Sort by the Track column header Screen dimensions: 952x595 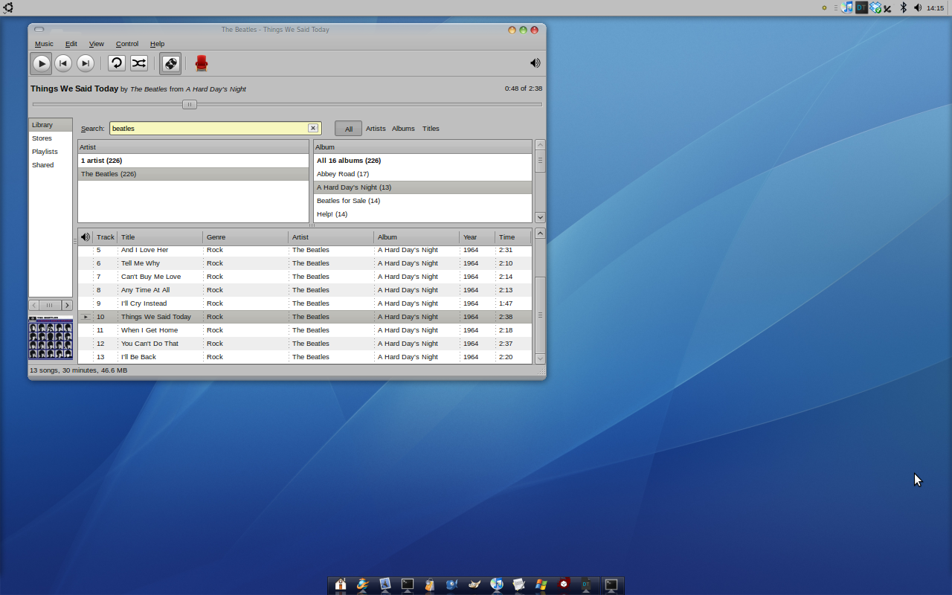pyautogui.click(x=105, y=237)
